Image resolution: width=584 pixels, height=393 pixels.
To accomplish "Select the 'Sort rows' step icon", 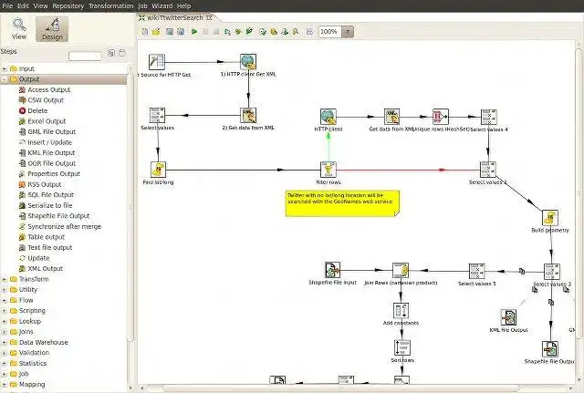I will [x=402, y=347].
